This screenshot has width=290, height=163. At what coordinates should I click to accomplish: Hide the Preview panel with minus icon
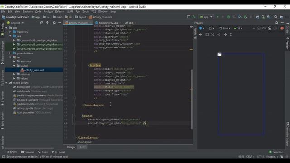(282, 23)
